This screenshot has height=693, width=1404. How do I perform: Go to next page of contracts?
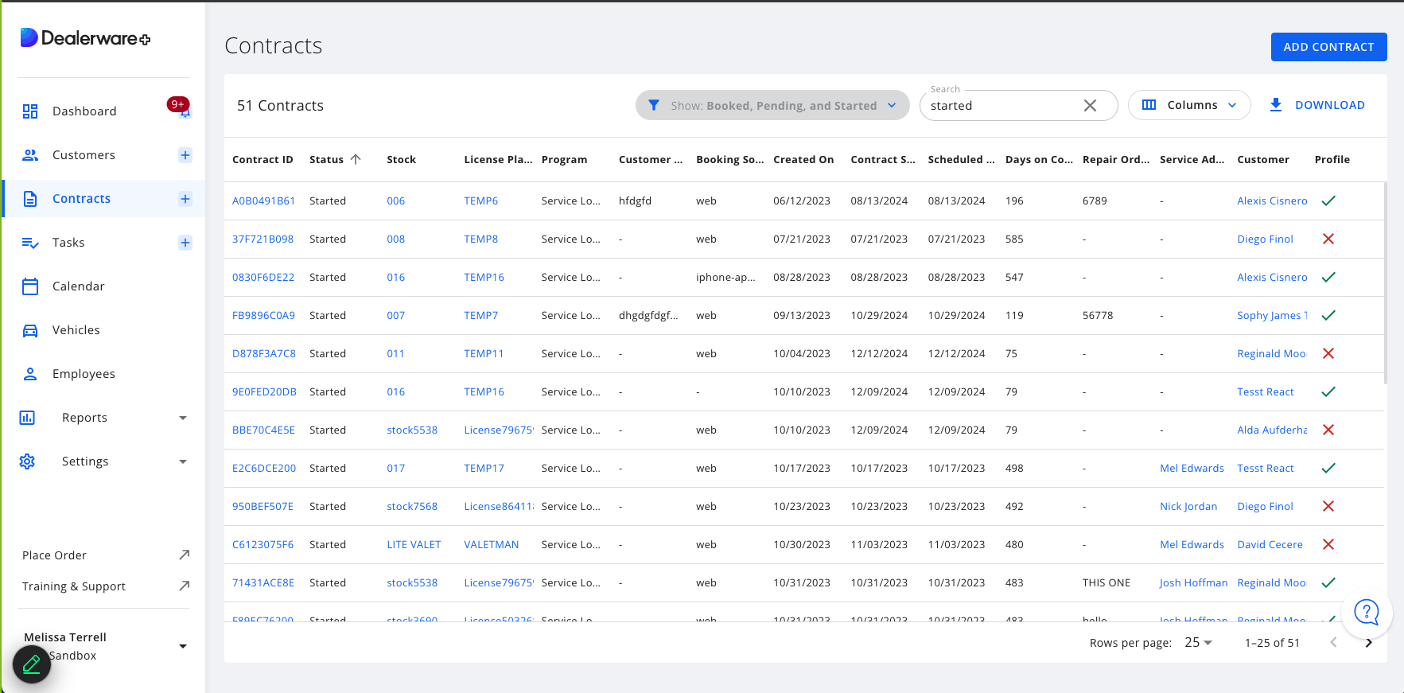(1368, 643)
